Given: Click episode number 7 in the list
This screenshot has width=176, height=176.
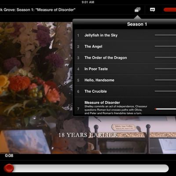Looking at the screenshot, I should [x=78, y=109].
